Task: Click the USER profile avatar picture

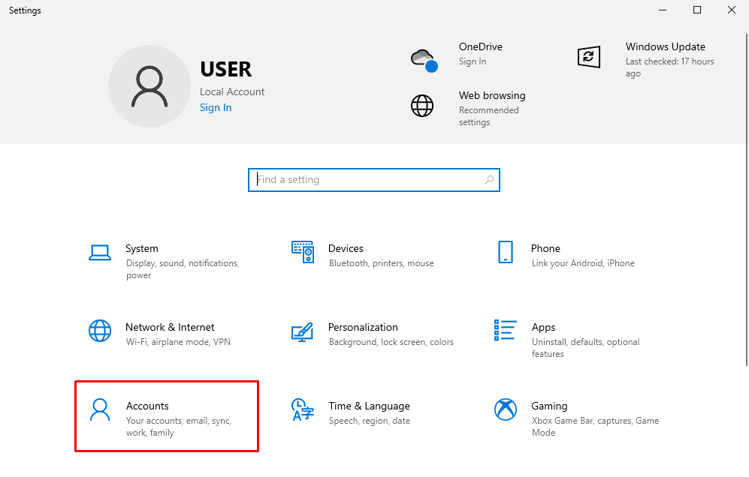Action: pyautogui.click(x=149, y=86)
